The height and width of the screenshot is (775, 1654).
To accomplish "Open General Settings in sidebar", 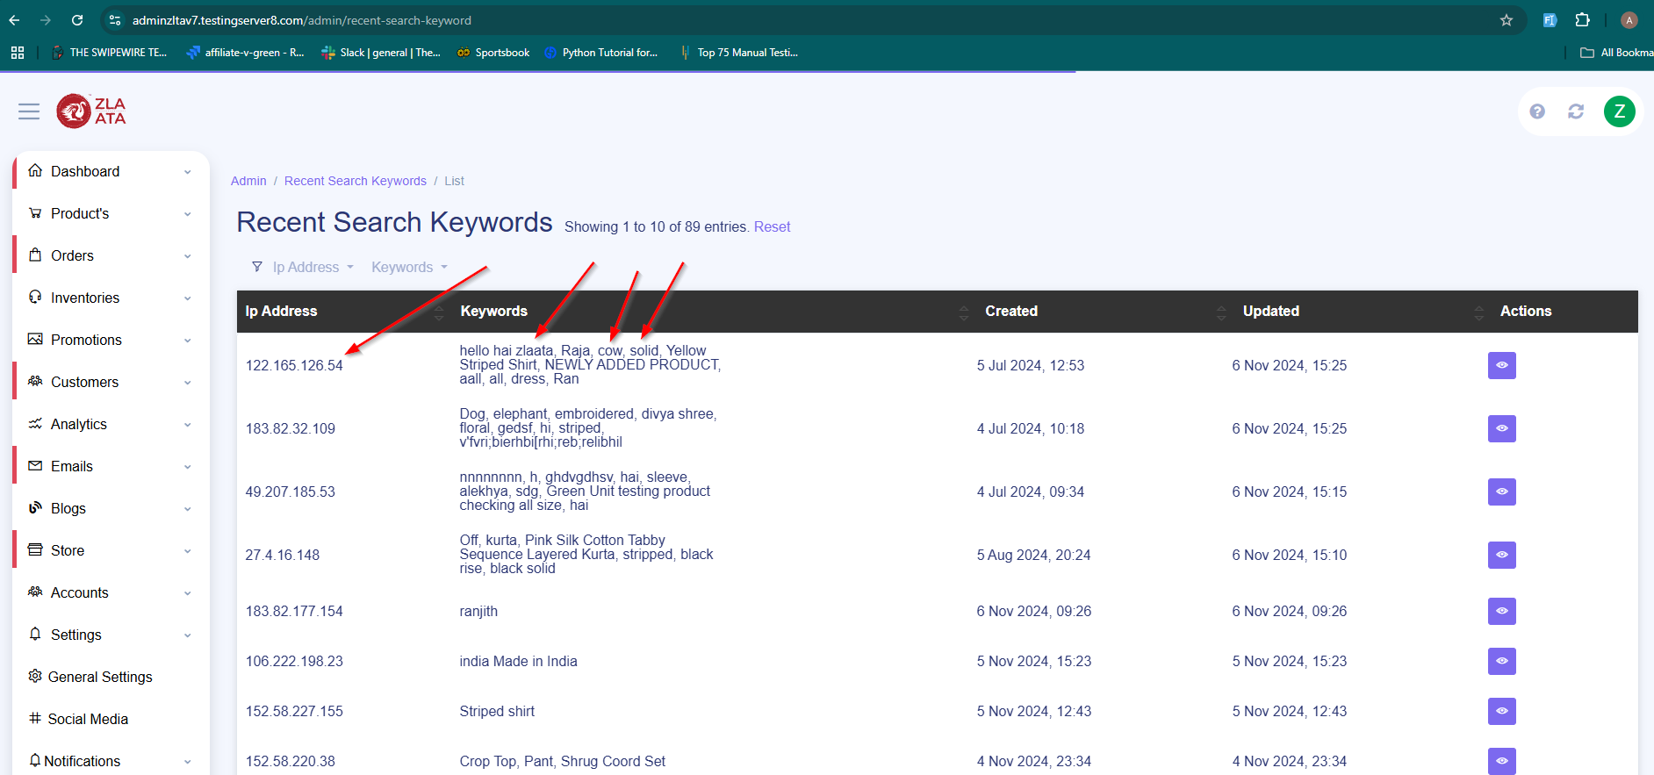I will tap(100, 677).
